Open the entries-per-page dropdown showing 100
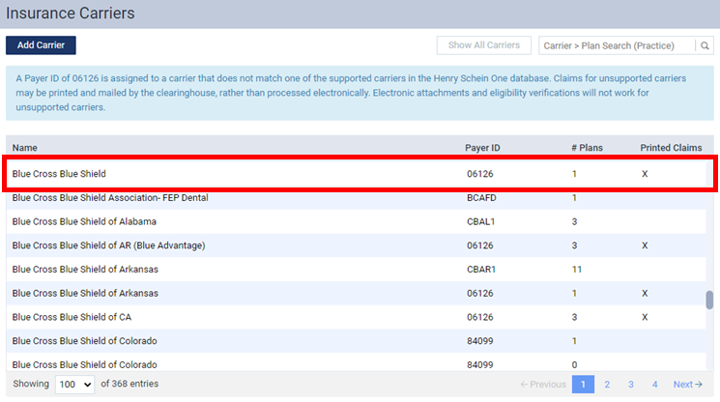This screenshot has width=720, height=402. pos(74,385)
